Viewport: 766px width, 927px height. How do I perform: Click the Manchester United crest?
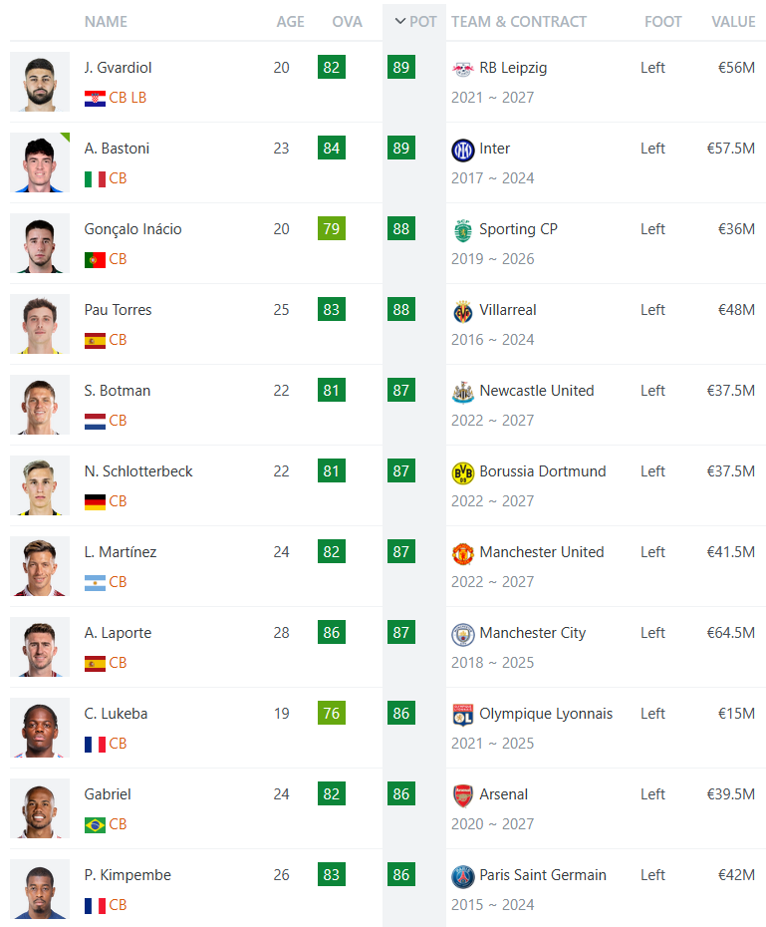[x=462, y=554]
